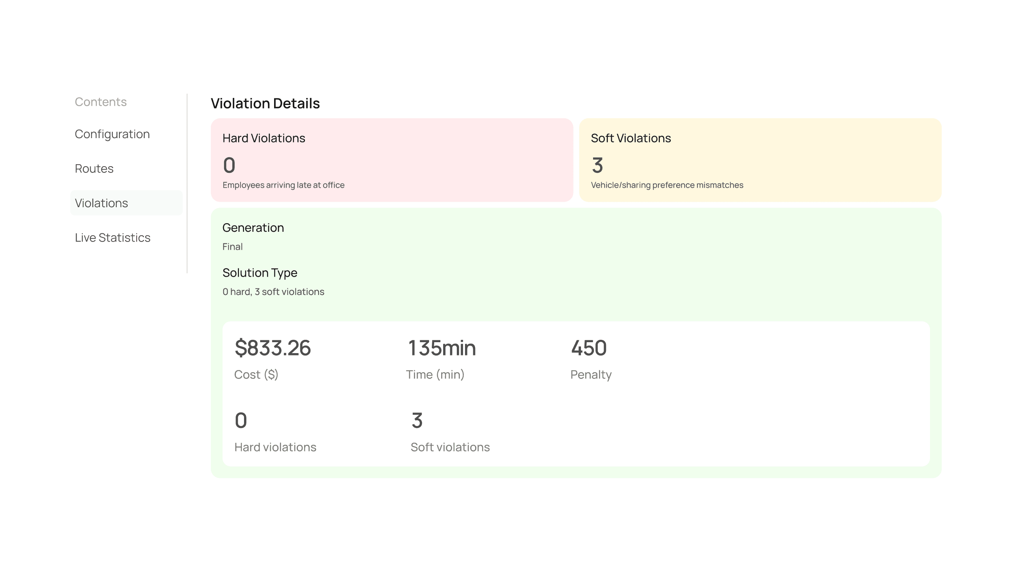Click the 450 penalty value
The width and height of the screenshot is (1012, 572).
(x=588, y=348)
